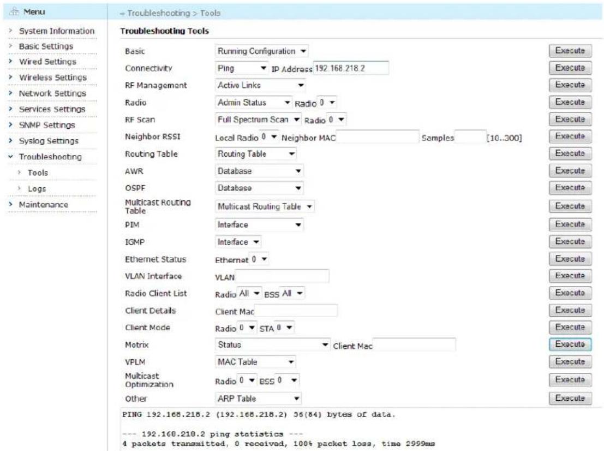Execute the PIM tool

pos(570,224)
